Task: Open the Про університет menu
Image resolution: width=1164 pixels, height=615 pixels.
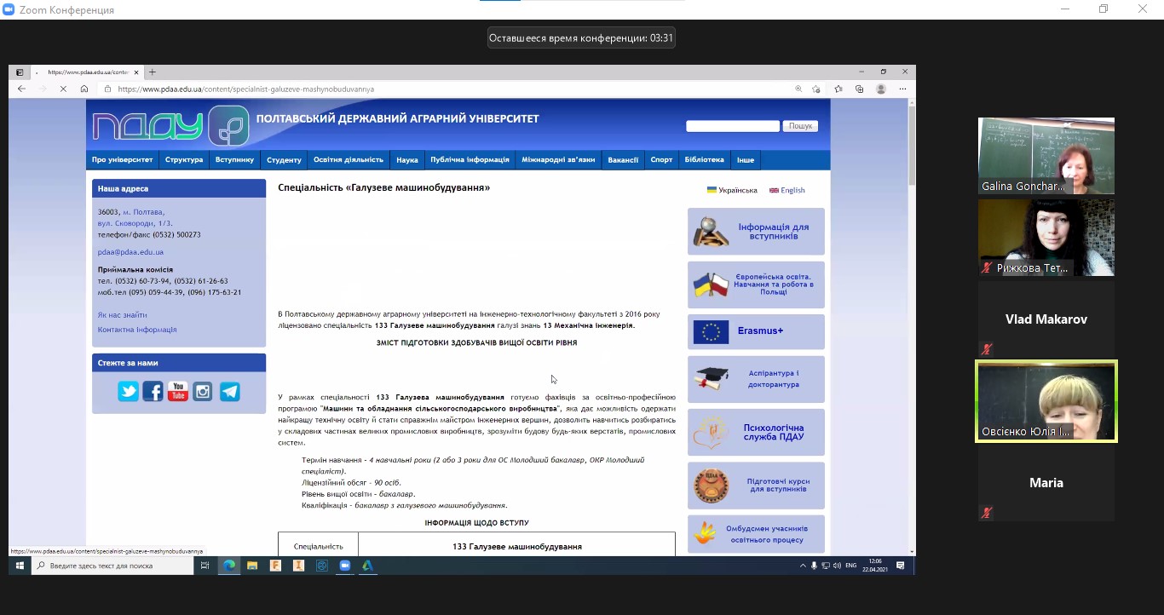Action: (123, 160)
